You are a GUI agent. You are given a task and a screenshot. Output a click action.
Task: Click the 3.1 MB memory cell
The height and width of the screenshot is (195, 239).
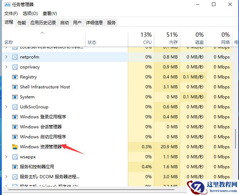167,87
